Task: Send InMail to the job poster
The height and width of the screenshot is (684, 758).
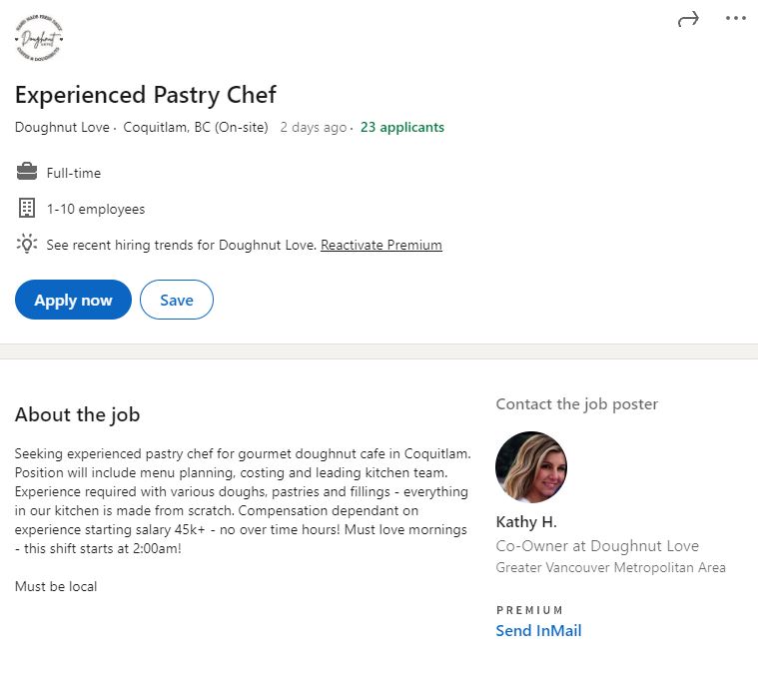Action: tap(538, 630)
